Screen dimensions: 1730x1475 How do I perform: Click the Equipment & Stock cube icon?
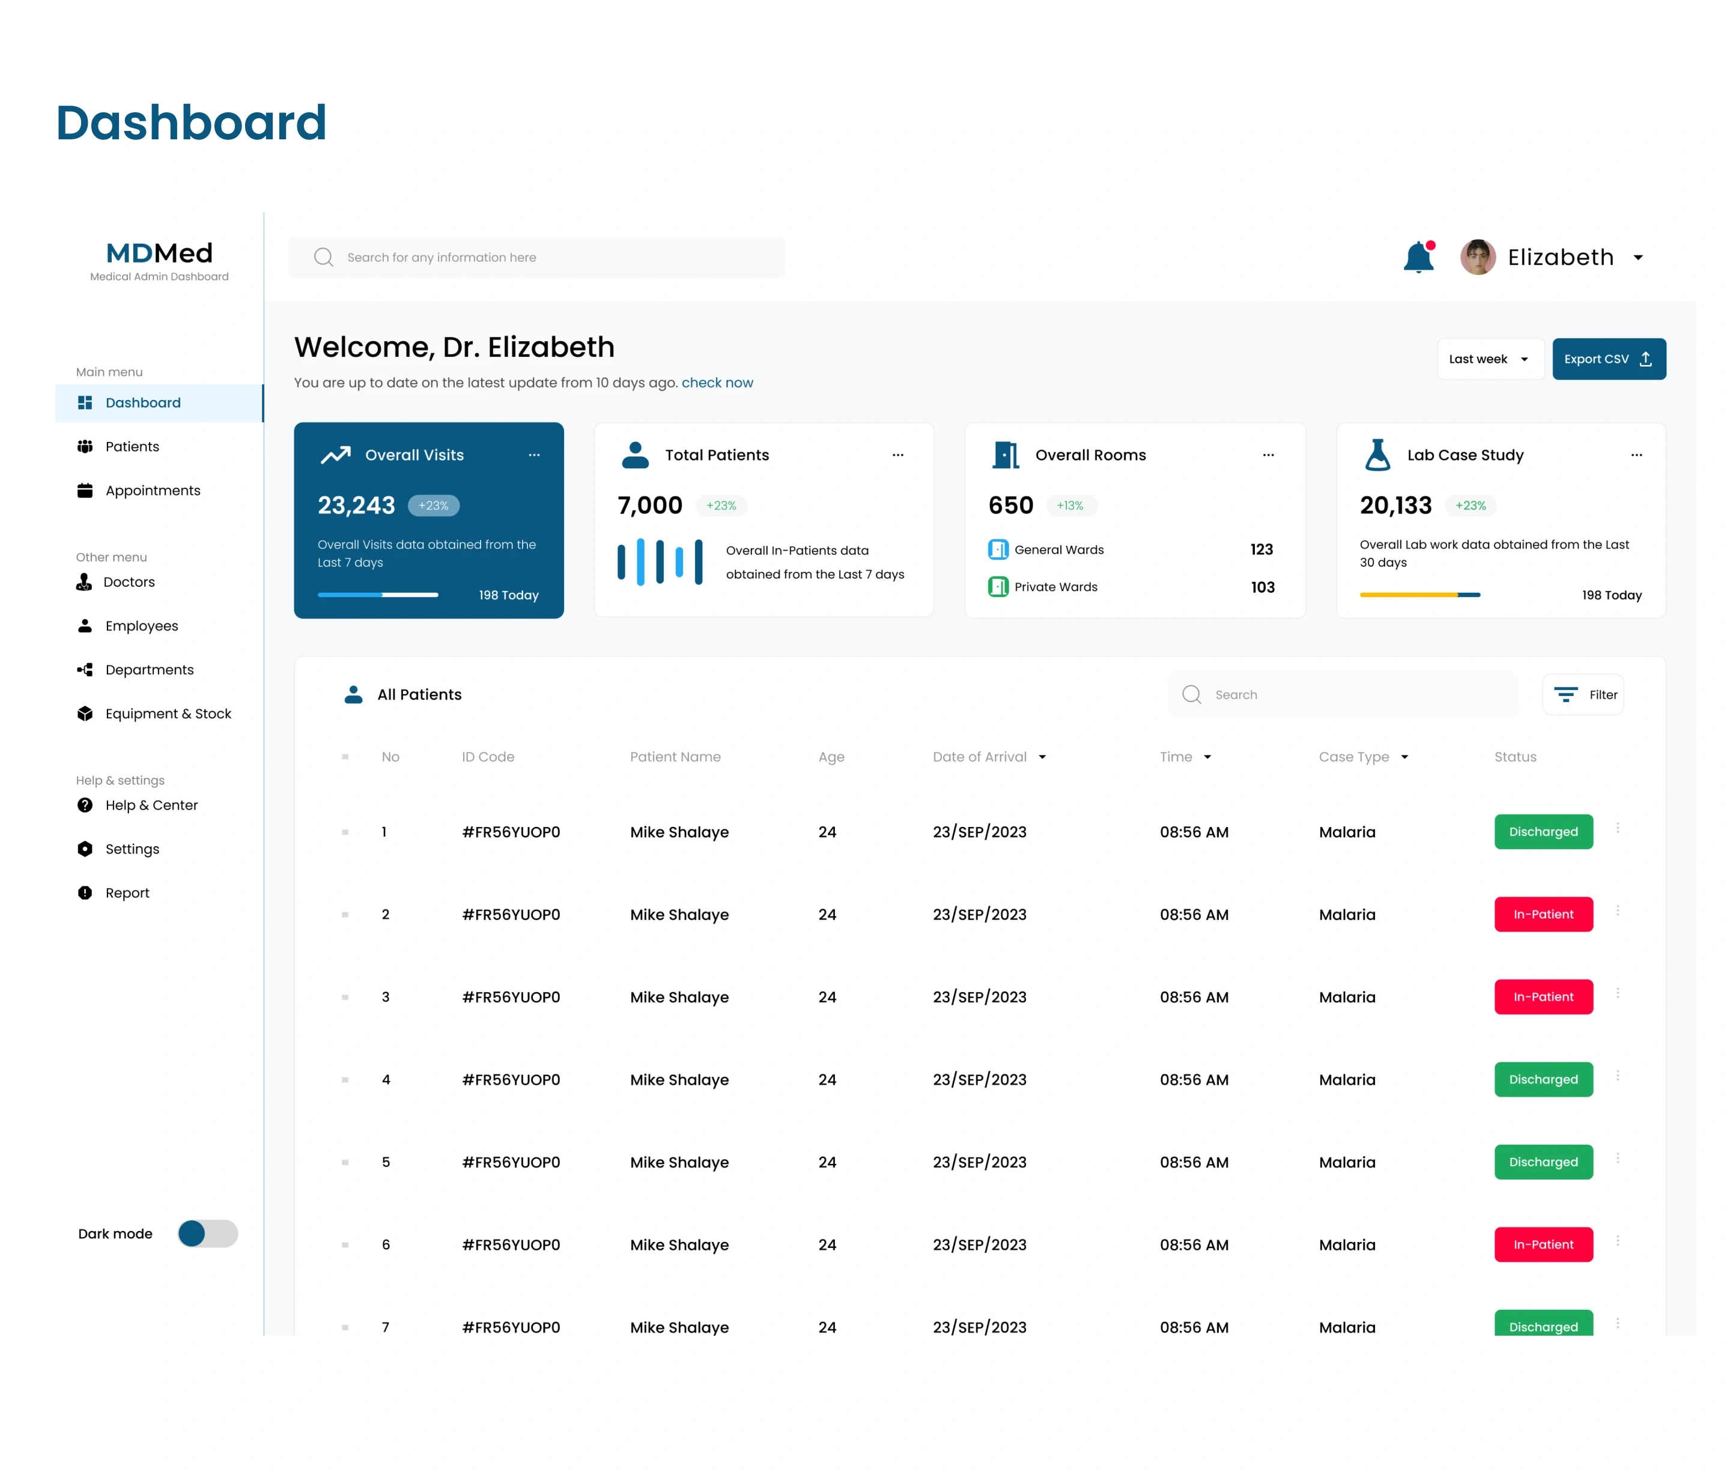[x=85, y=713]
